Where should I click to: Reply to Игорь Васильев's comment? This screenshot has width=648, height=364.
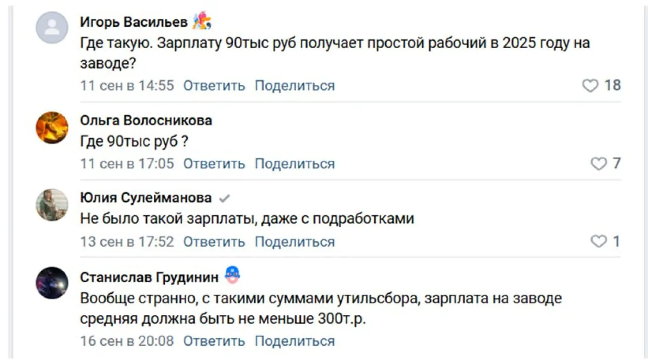(x=214, y=86)
